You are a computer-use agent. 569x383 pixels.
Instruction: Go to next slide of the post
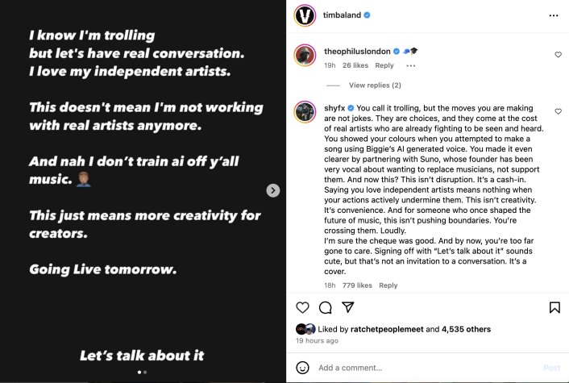tap(273, 190)
